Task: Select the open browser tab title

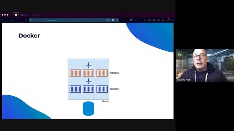Action: point(31,15)
